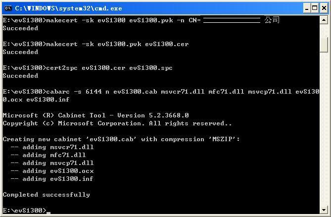Click the scrollbar up arrow
This screenshot has width=331, height=217.
tap(324, 20)
